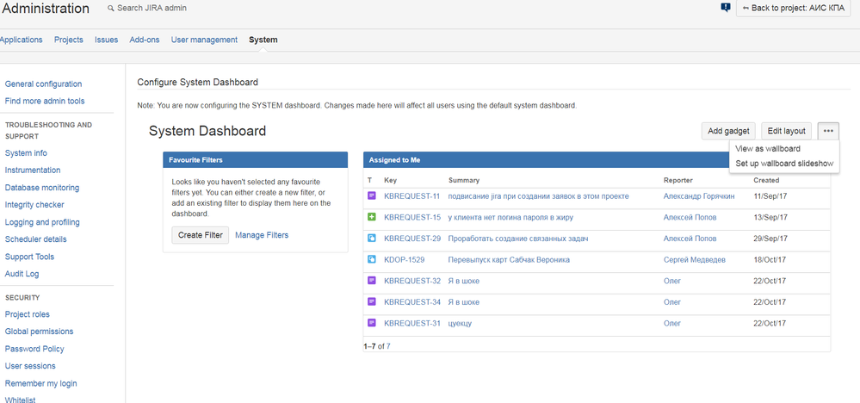This screenshot has height=403, width=860.
Task: Open Support Tools link
Action: tap(29, 257)
